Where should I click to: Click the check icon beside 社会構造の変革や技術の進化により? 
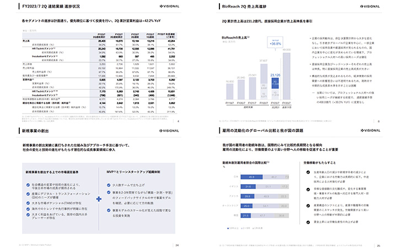click(28, 185)
